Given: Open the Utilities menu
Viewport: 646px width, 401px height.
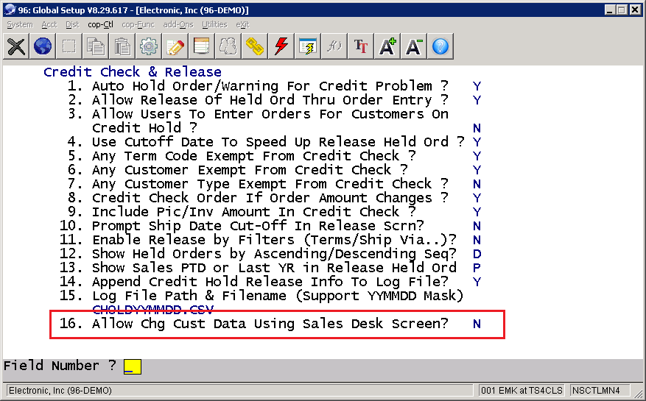Looking at the screenshot, I should 214,25.
